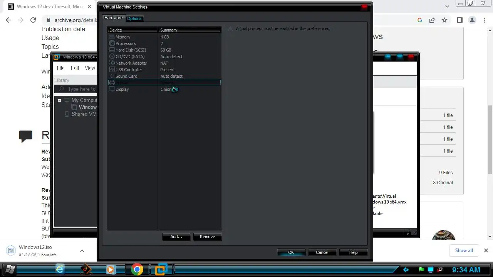This screenshot has width=493, height=277.
Task: Collapse the My Computer tree node
Action: click(x=59, y=100)
